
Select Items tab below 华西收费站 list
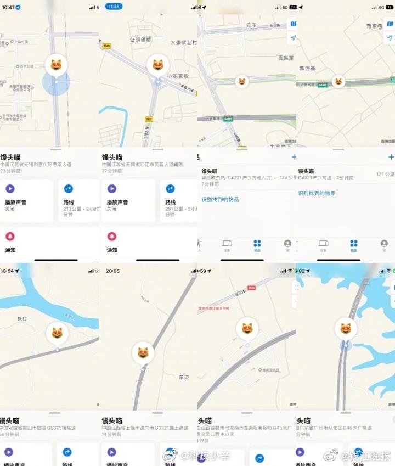pos(257,246)
